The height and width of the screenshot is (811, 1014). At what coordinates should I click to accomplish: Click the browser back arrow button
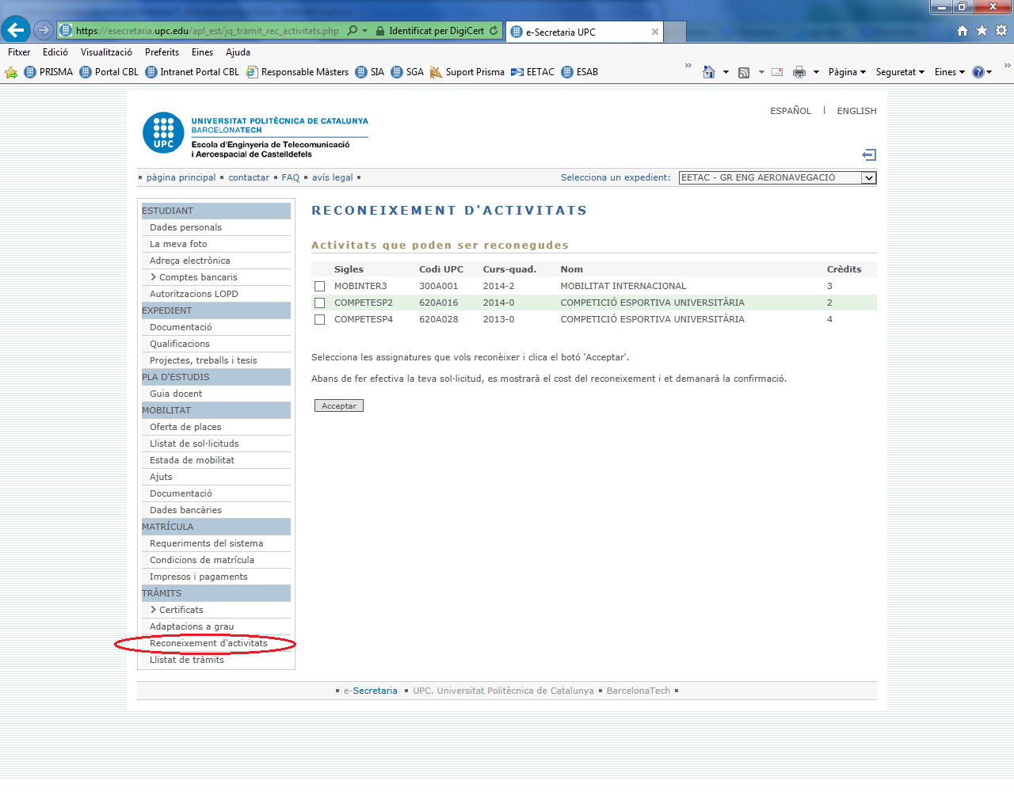(16, 30)
